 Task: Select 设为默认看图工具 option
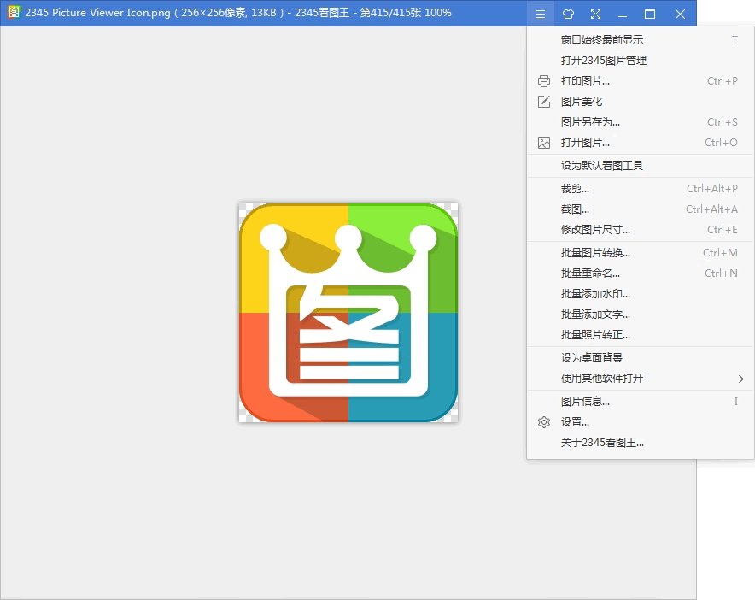pos(601,166)
